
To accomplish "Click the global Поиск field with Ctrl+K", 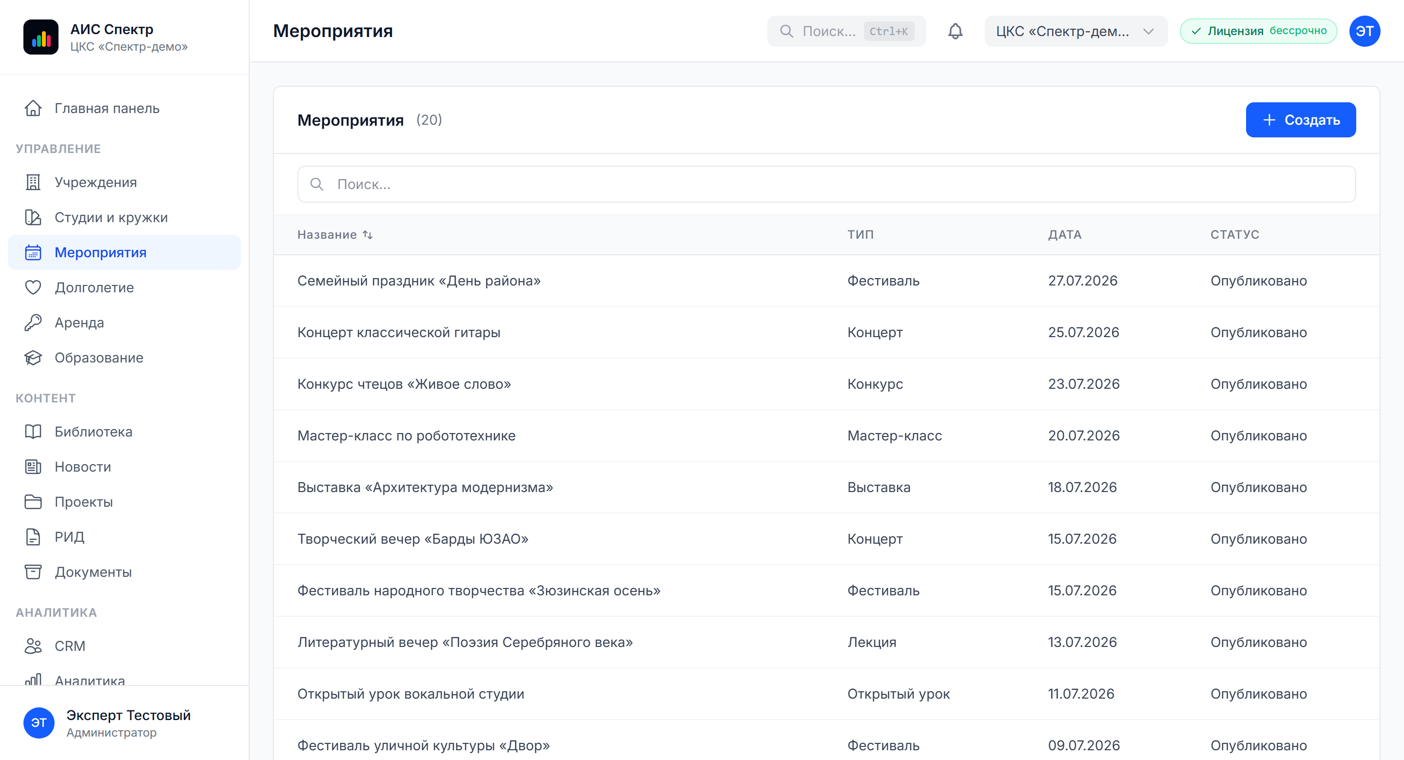I will [846, 31].
